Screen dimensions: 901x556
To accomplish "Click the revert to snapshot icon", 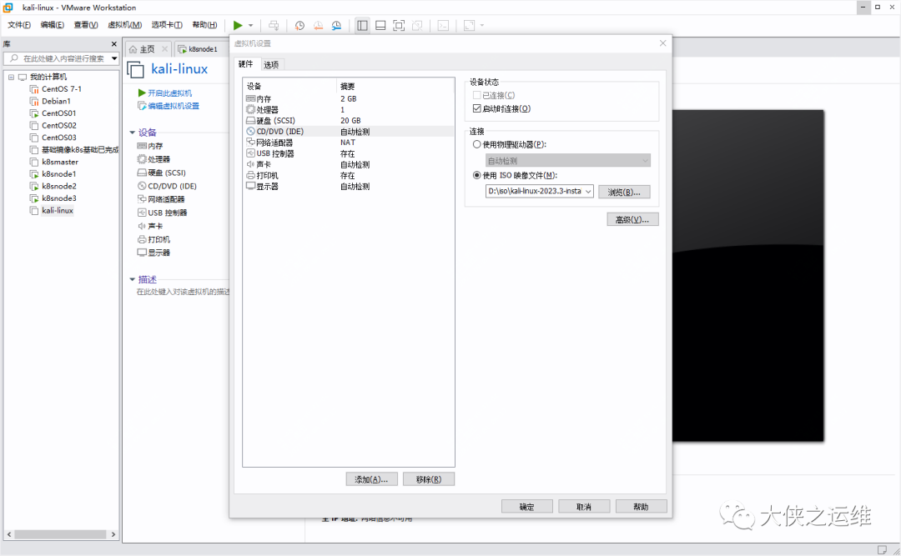I will 318,25.
